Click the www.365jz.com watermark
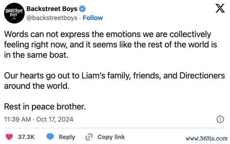 [x=207, y=138]
